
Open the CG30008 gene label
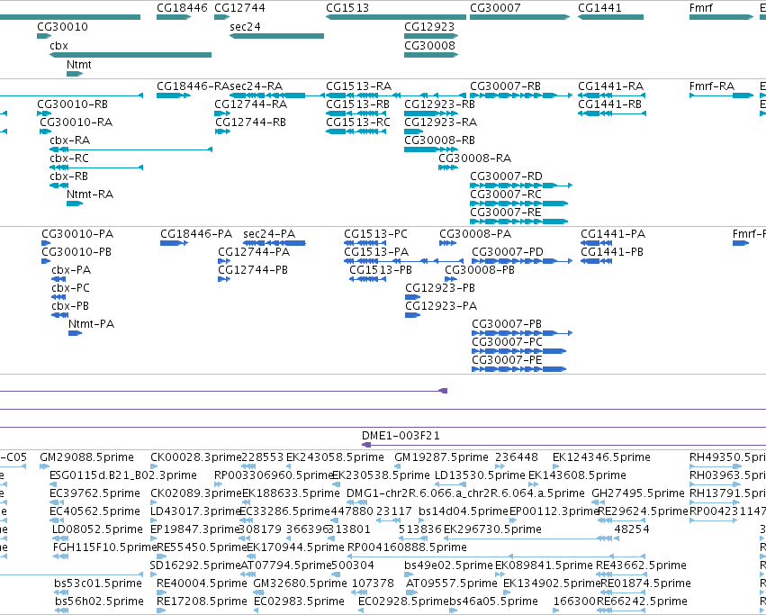[x=429, y=46]
